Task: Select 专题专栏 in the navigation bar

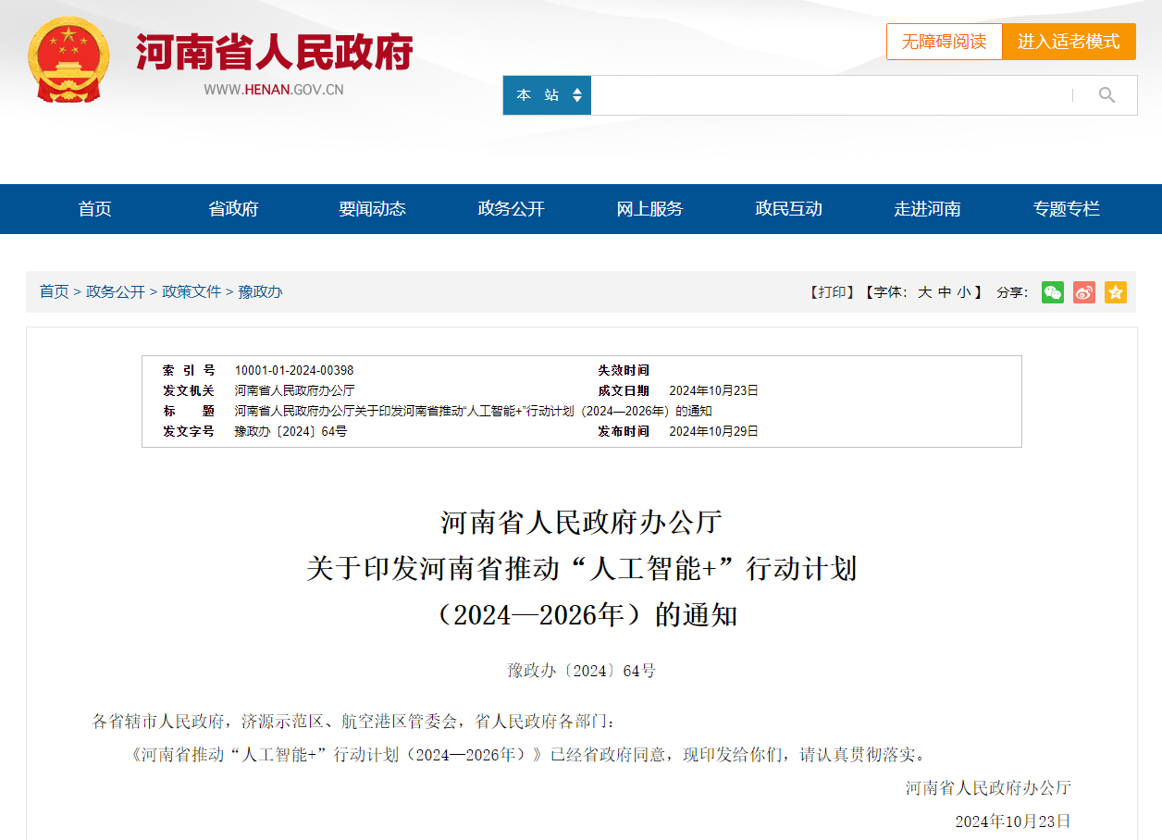Action: [1066, 209]
